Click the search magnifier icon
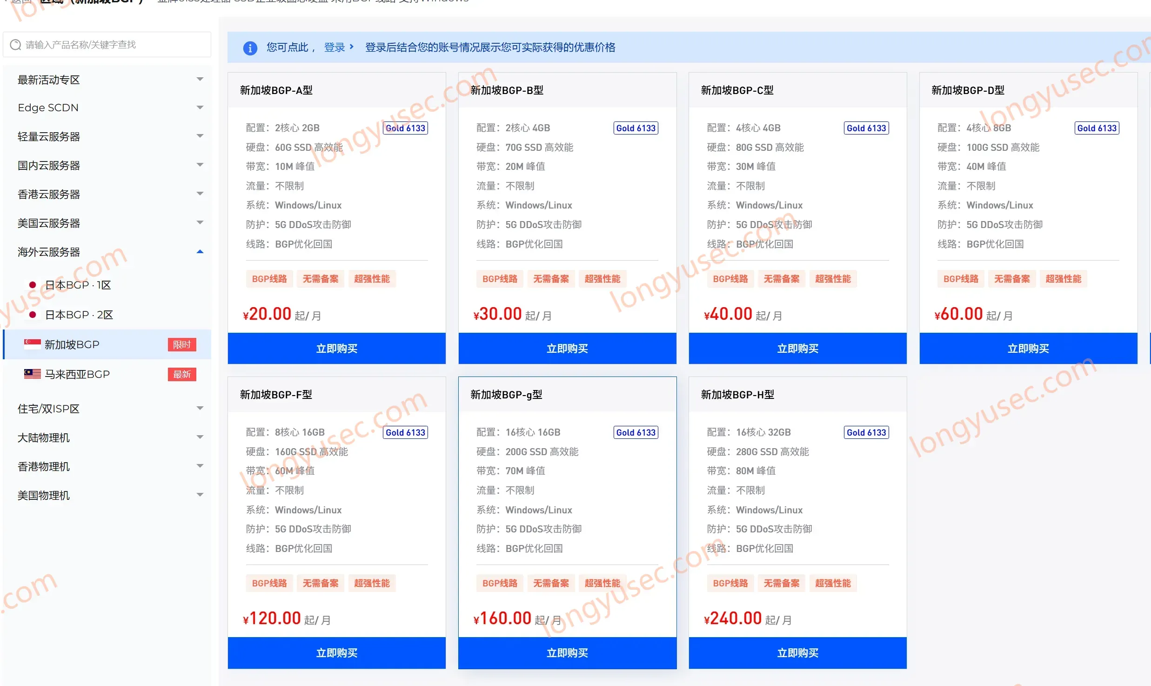 point(15,45)
